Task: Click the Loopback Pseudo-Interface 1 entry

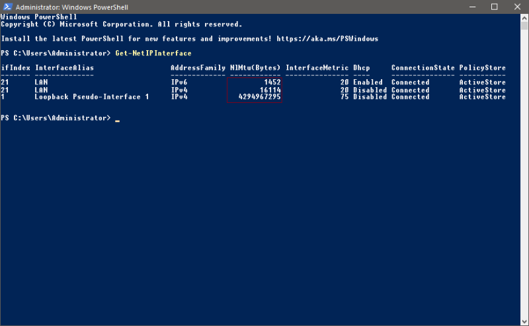Action: click(92, 97)
